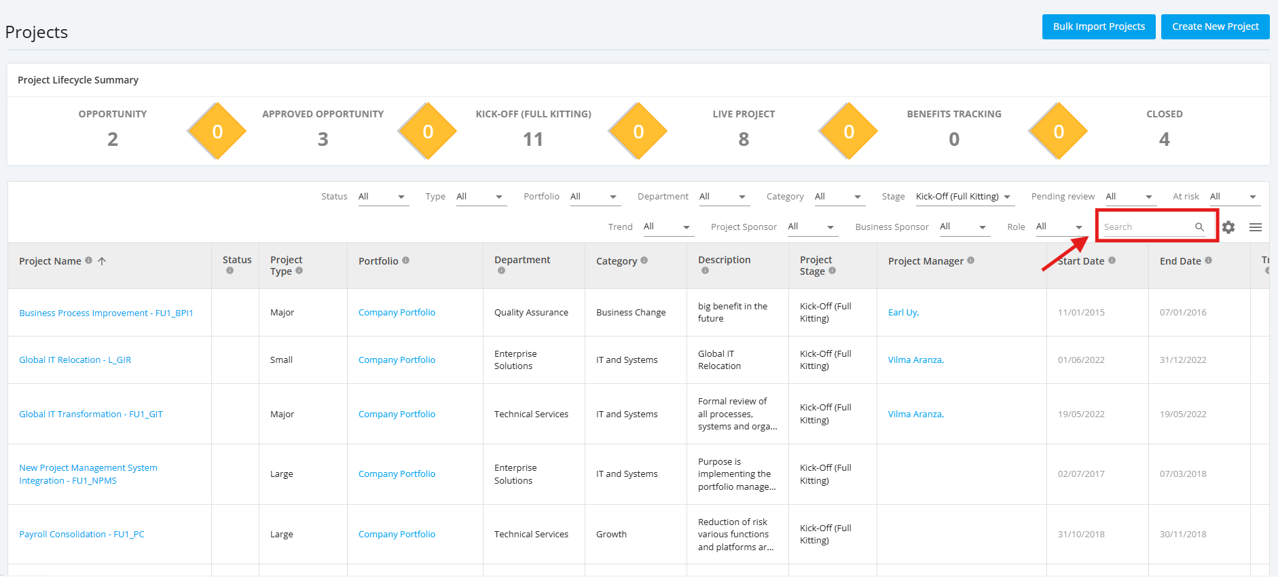The width and height of the screenshot is (1278, 578).
Task: Click the Bulk Import Projects button
Action: 1099,26
